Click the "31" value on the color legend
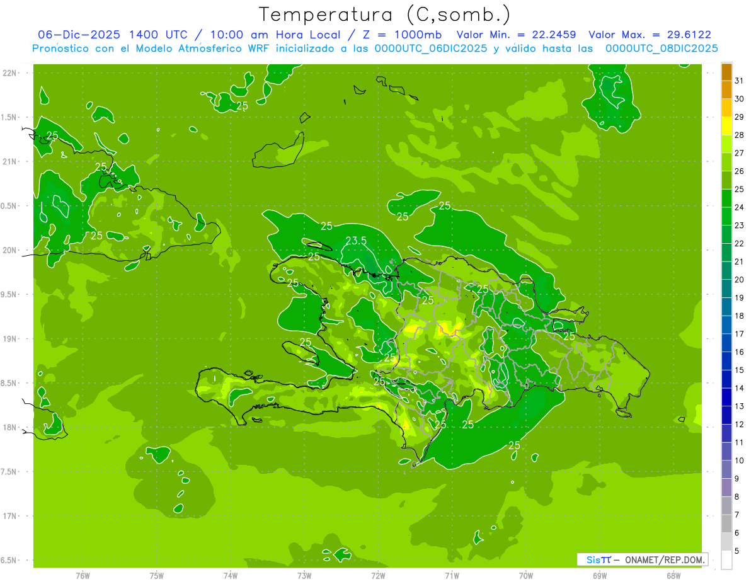Image resolution: width=756 pixels, height=584 pixels. coord(740,81)
